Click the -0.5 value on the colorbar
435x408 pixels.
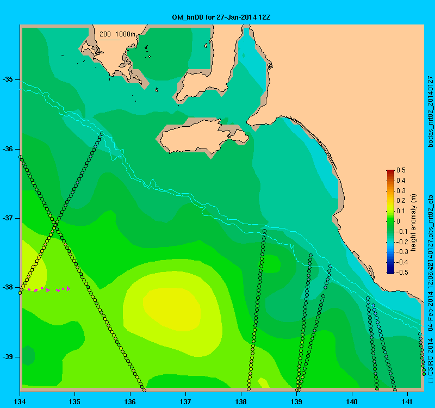point(402,273)
